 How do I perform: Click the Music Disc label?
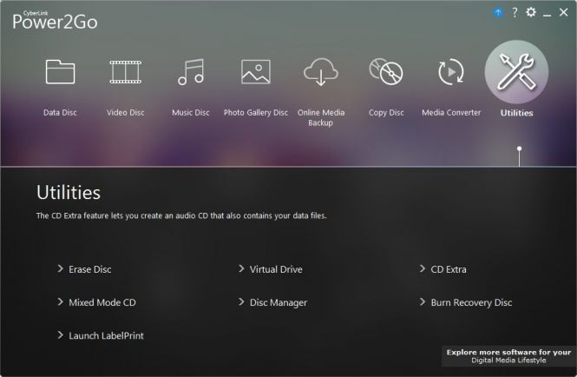tap(191, 113)
